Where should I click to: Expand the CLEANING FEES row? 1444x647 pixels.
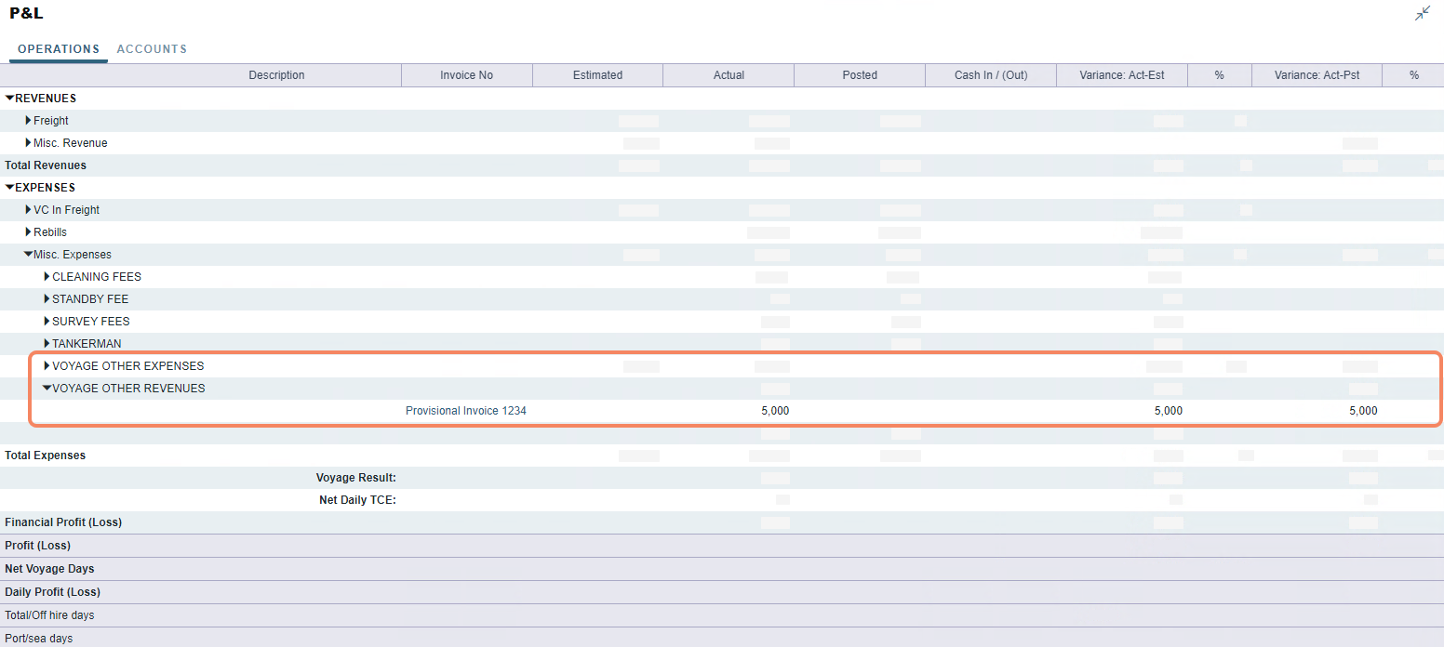click(46, 276)
